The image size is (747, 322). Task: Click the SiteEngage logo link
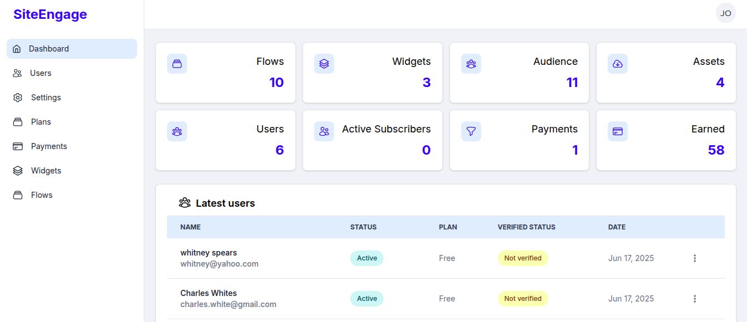tap(50, 14)
